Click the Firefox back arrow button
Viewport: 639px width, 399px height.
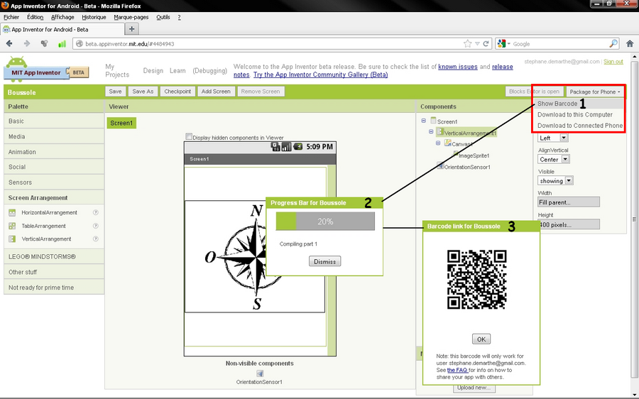point(9,43)
